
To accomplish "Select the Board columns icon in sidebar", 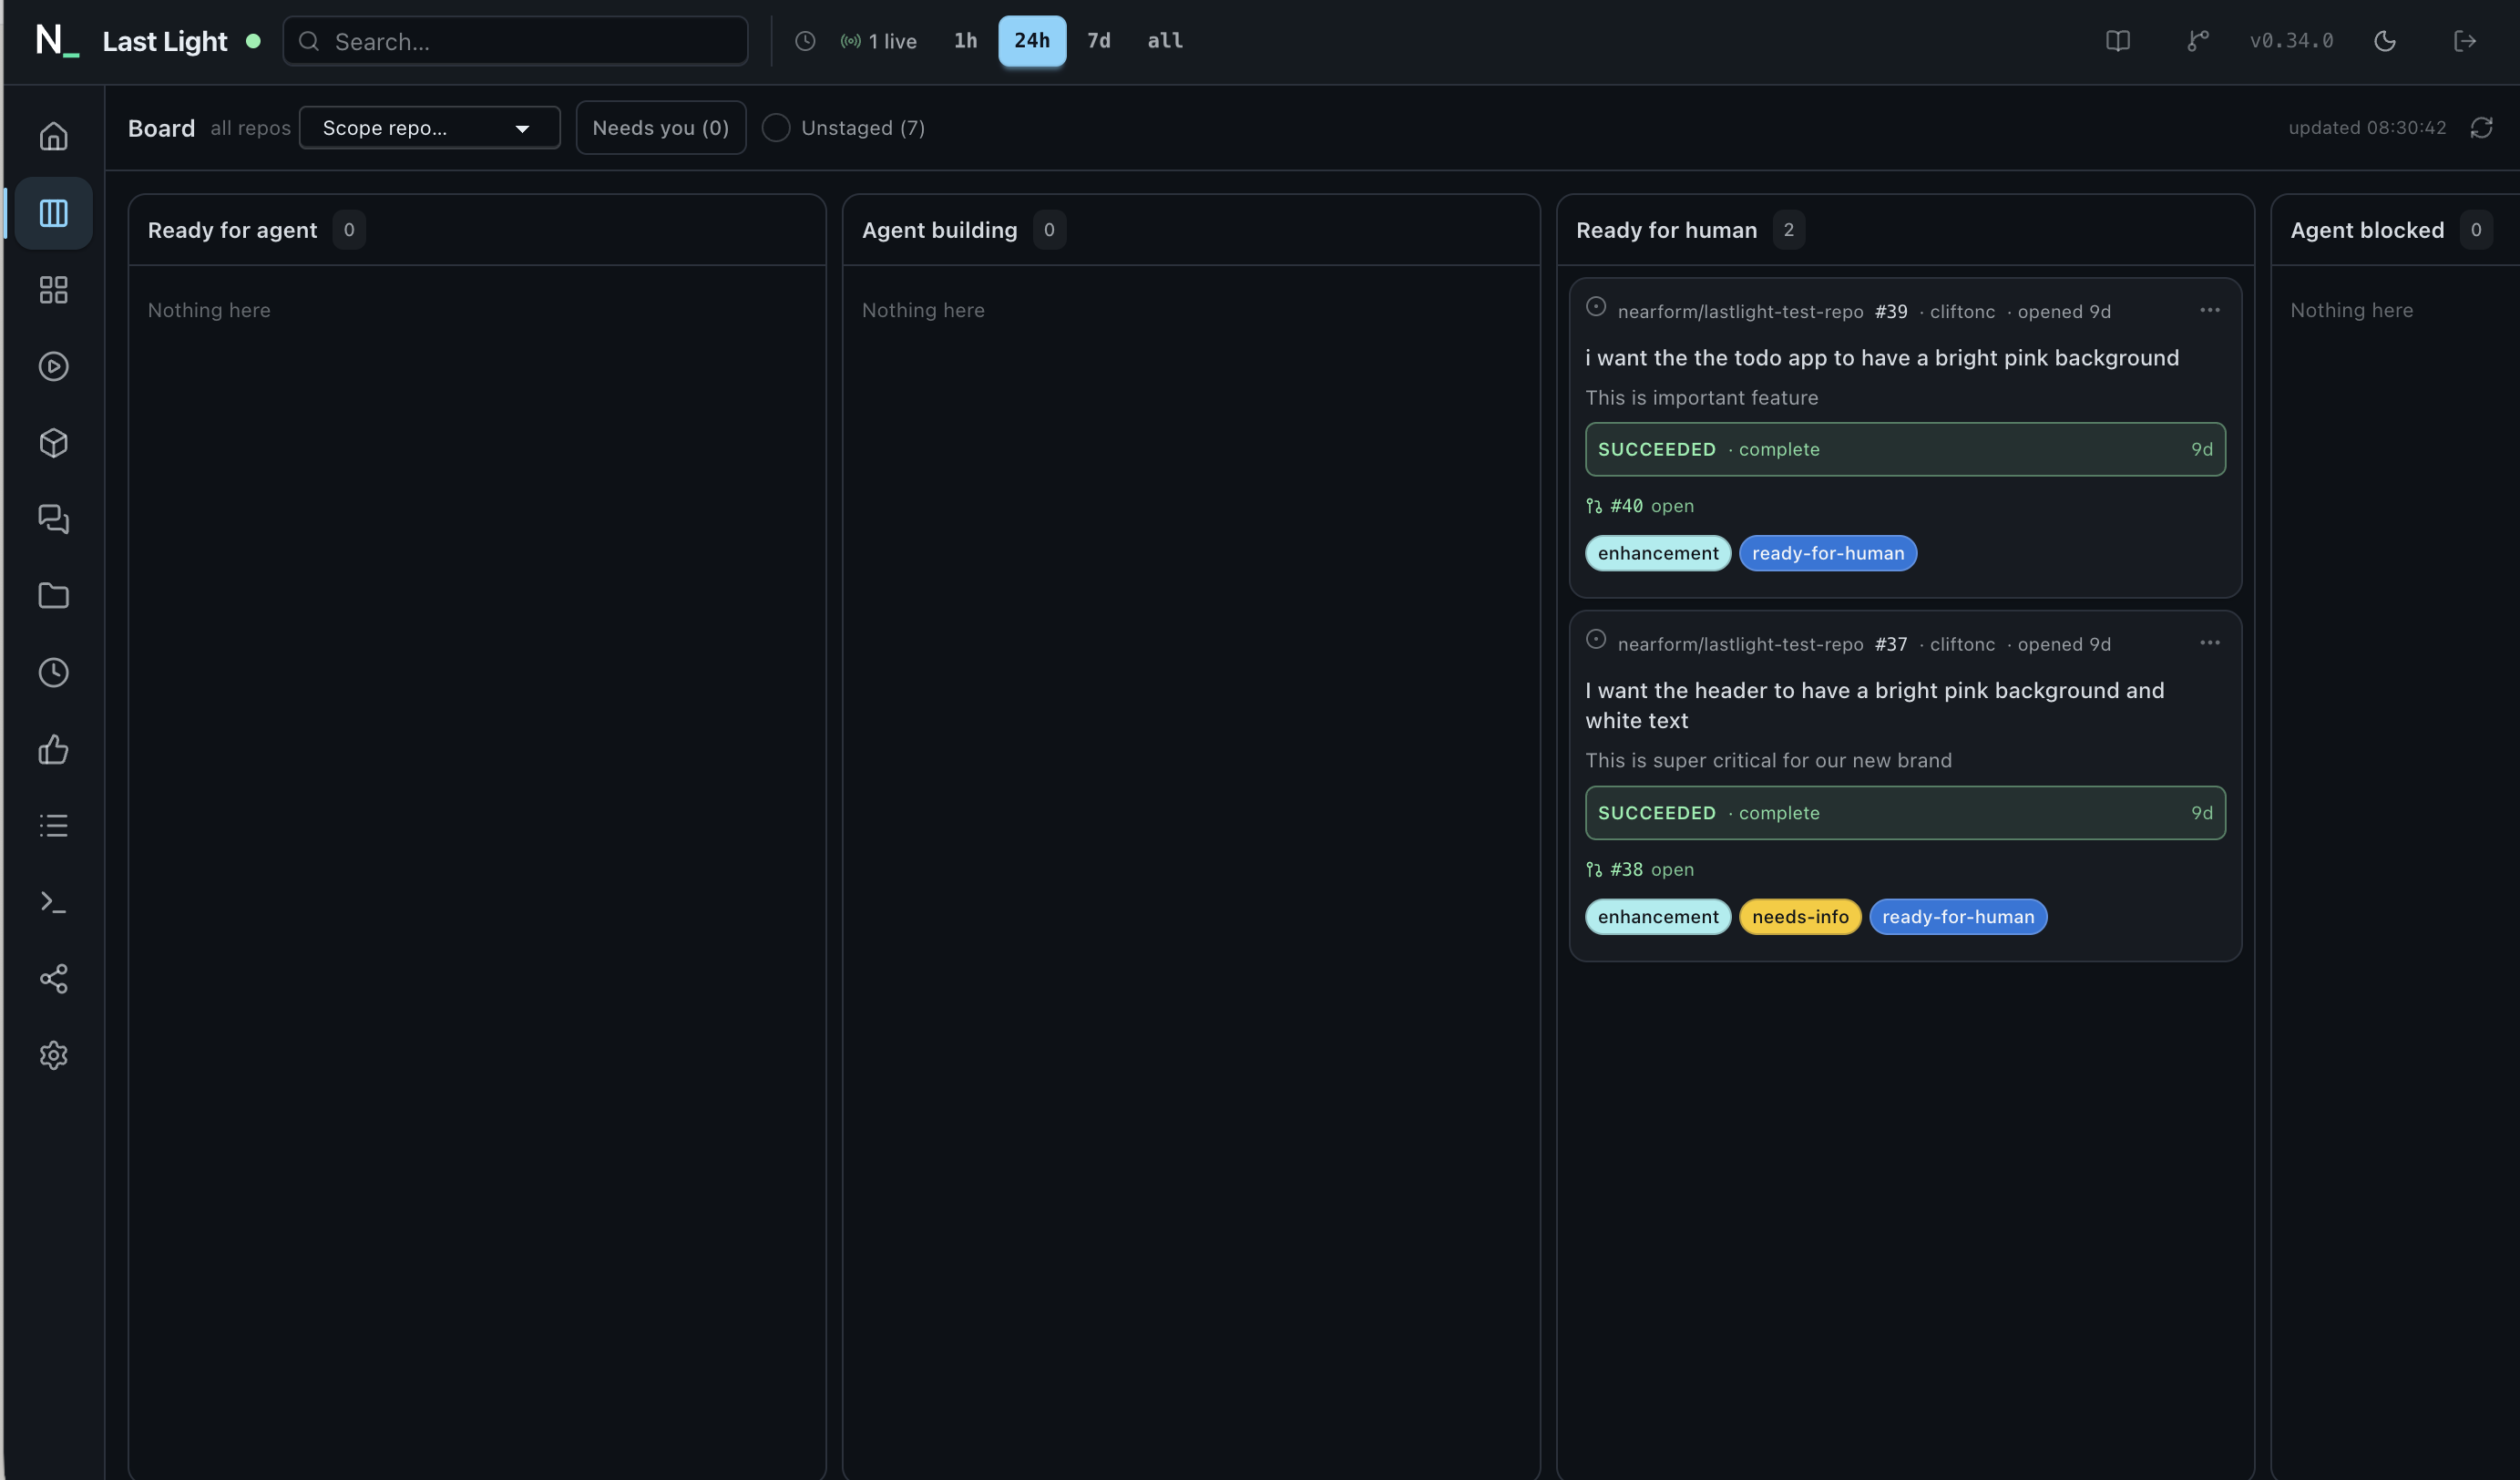I will pos(54,213).
